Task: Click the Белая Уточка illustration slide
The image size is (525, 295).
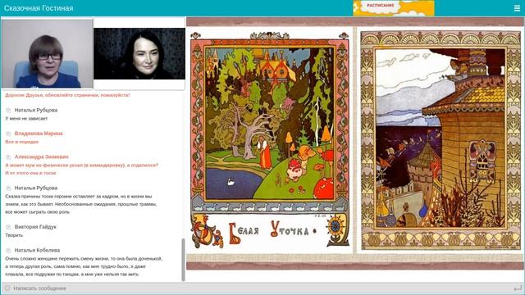Action: pos(270,140)
